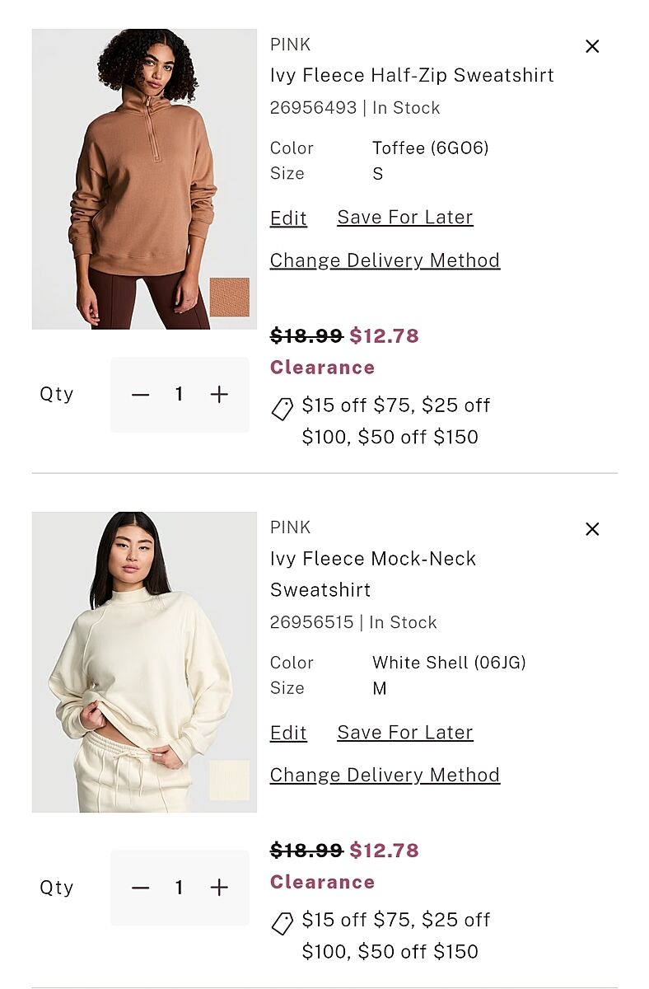Remove Ivy Fleece Half-Zip Sweatshirt from cart
649x989 pixels.
[592, 47]
